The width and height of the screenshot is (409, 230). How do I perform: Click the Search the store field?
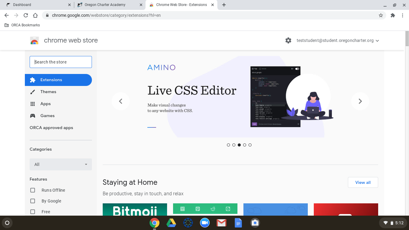pyautogui.click(x=61, y=62)
